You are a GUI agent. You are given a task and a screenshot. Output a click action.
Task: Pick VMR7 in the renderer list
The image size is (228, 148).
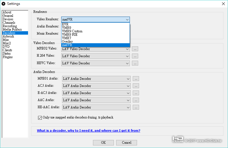(x=95, y=38)
